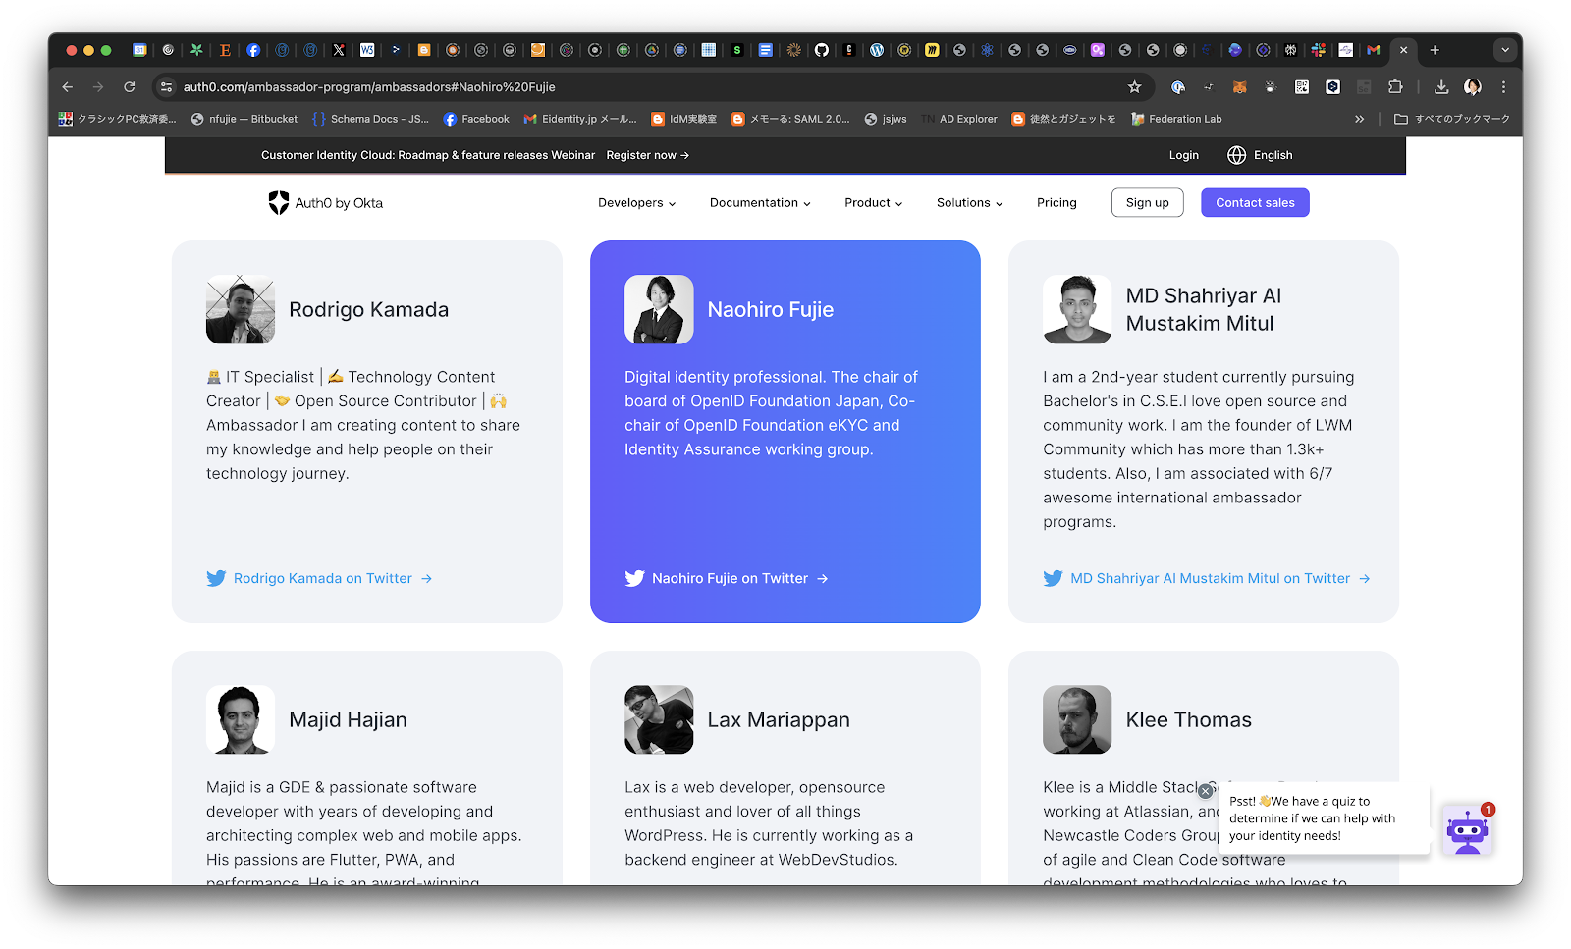Open Eidentity.jp mail bookmark
The height and width of the screenshot is (949, 1571).
pos(580,119)
